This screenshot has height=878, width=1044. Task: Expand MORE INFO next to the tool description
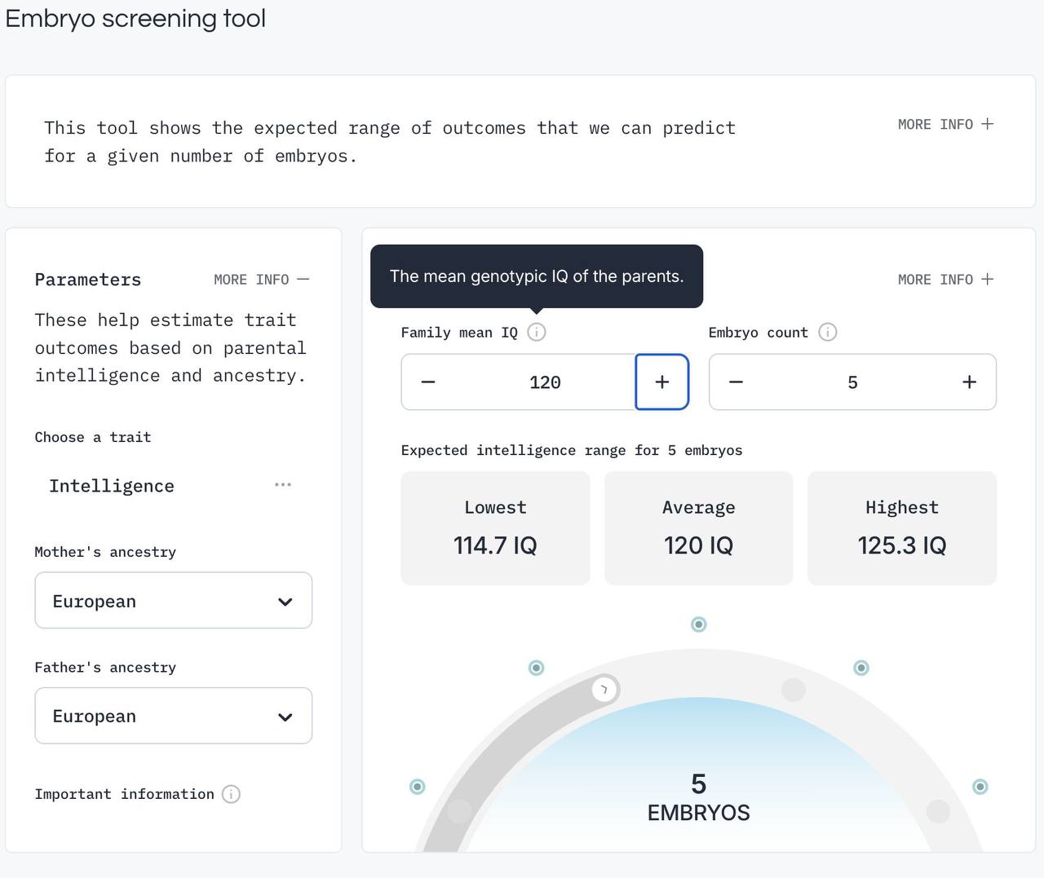944,124
